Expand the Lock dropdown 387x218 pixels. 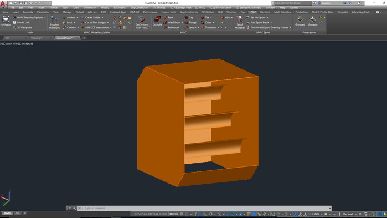point(74,23)
